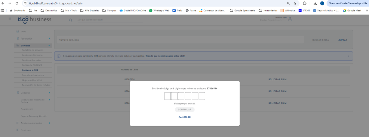
Task: Toggle the hamburger menu beside the Tigo logo
Action: (10, 19)
